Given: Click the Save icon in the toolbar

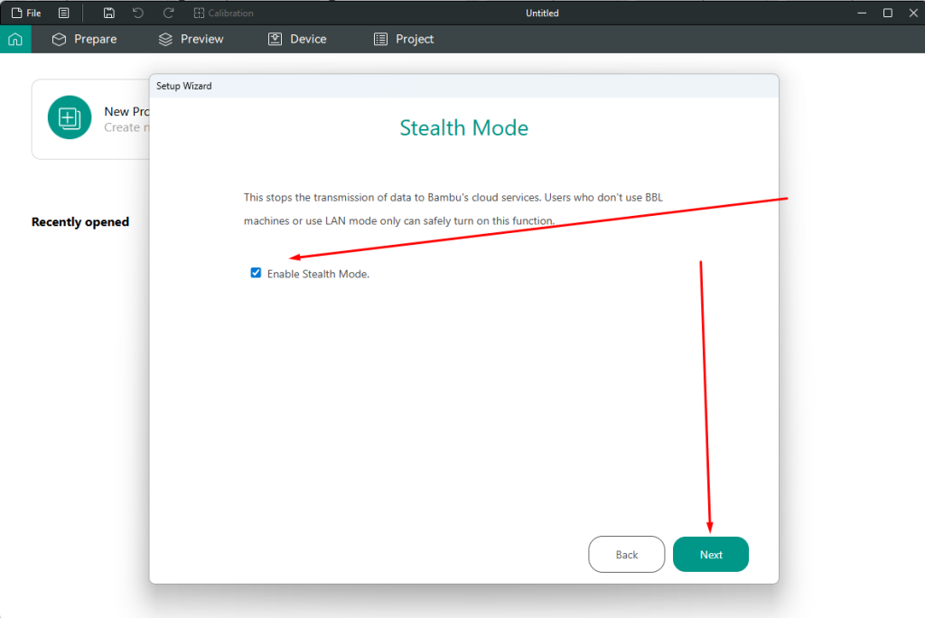Looking at the screenshot, I should [107, 13].
